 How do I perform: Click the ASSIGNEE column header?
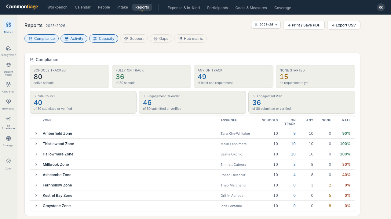229,120
